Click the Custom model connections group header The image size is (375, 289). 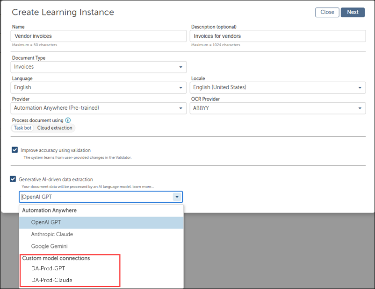coord(56,258)
